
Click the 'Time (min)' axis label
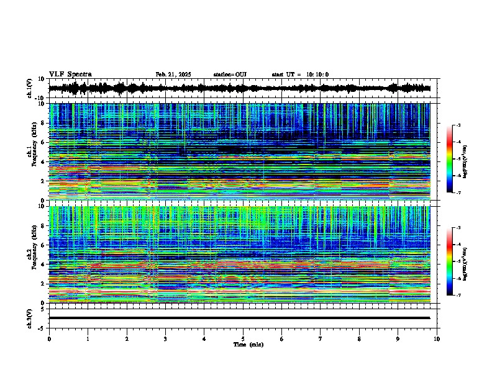coord(248,345)
